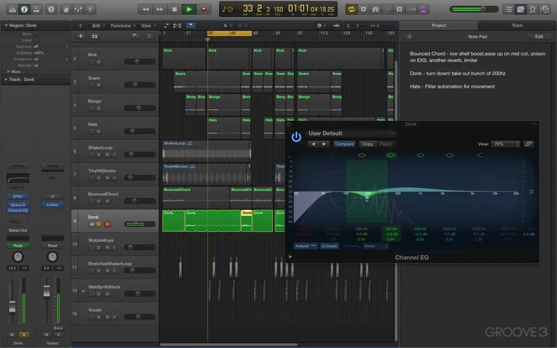Open the Library panel icon
Image resolution: width=557 pixels, height=348 pixels.
tap(12, 9)
